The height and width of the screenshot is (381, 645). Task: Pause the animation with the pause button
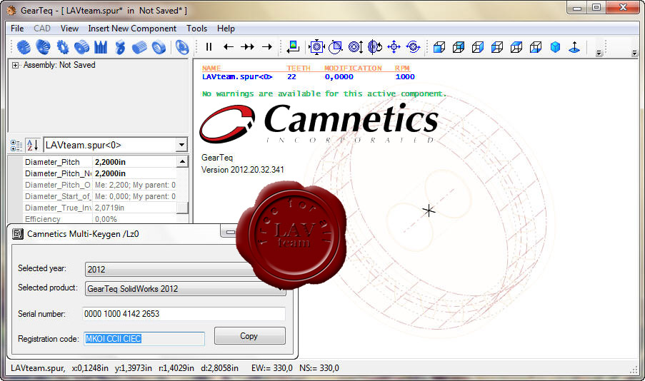(x=209, y=47)
